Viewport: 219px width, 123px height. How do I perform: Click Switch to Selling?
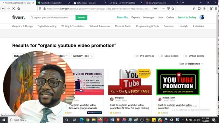187,17
